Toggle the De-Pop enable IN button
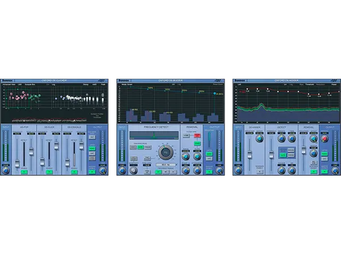 click(24, 172)
